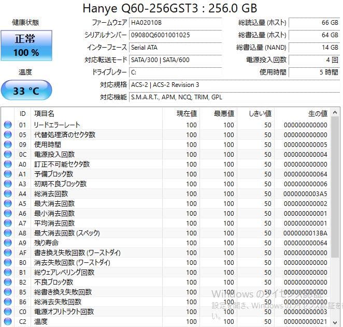Click the serial number field 09080Q6001001025

[x=176, y=35]
